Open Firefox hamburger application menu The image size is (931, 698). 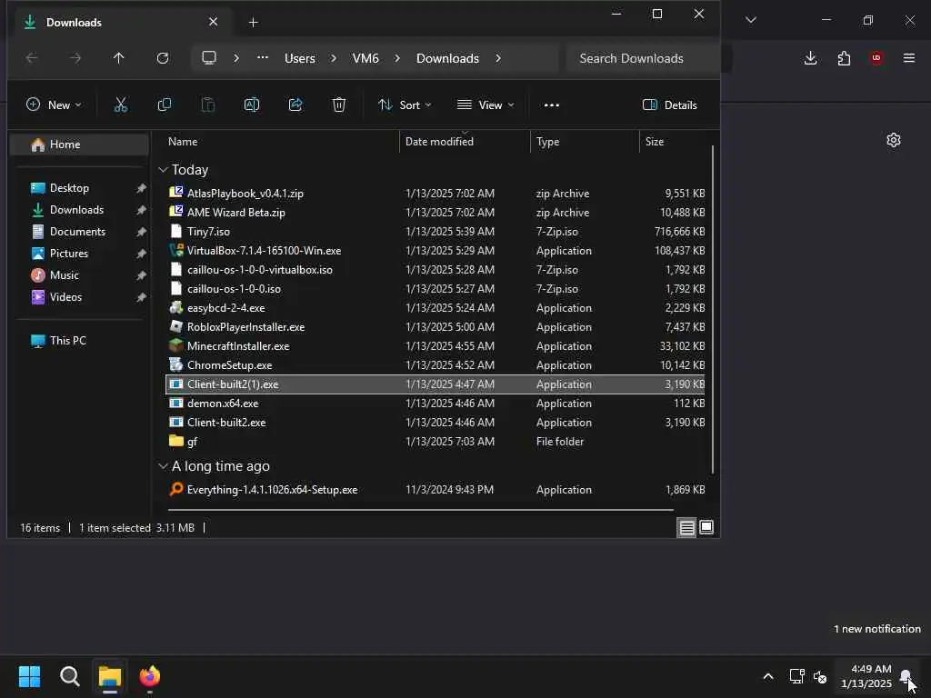click(909, 57)
